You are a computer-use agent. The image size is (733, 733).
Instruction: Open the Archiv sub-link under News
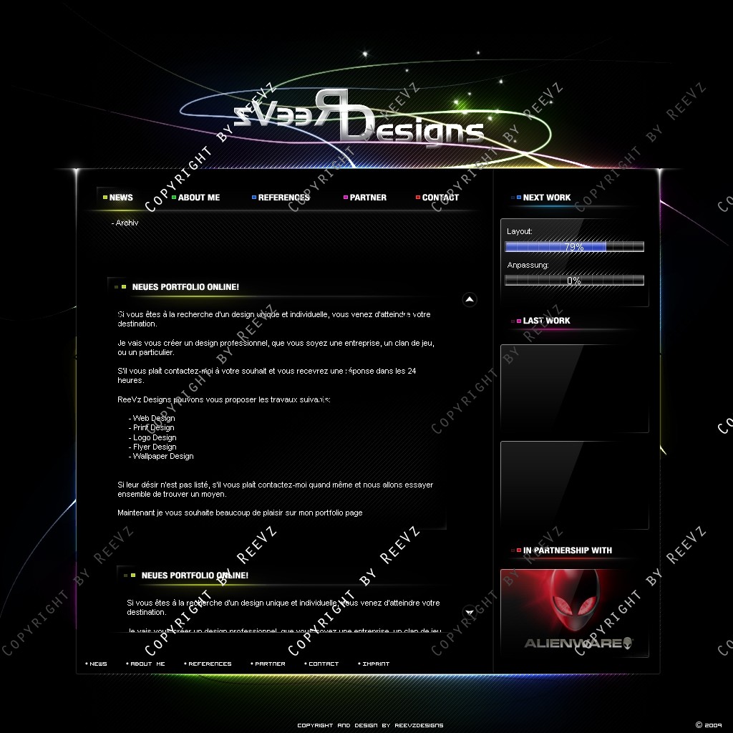click(x=126, y=223)
